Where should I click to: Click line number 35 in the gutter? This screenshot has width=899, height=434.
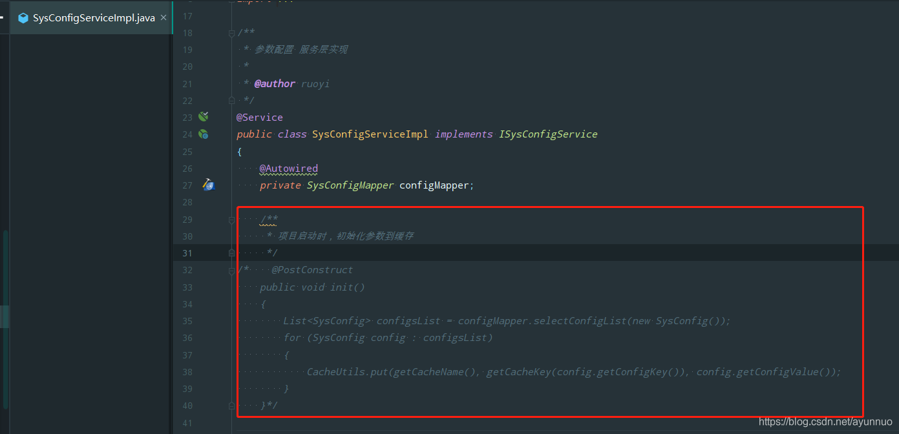coord(187,321)
